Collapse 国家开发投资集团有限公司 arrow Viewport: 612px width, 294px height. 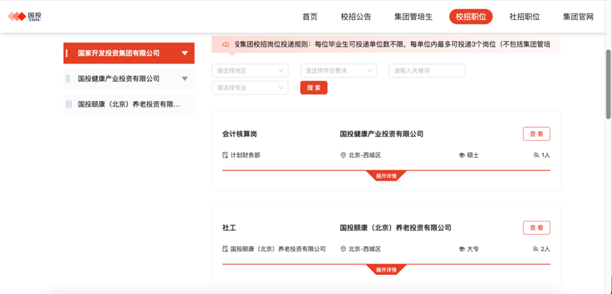click(x=185, y=53)
